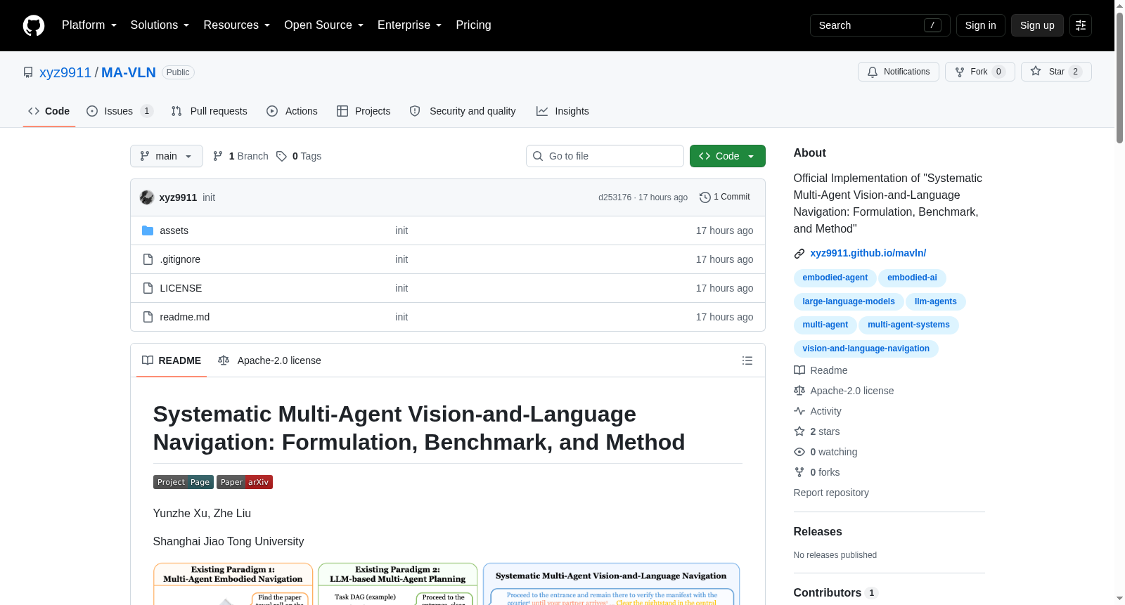Open the README outline list icon

(x=747, y=360)
